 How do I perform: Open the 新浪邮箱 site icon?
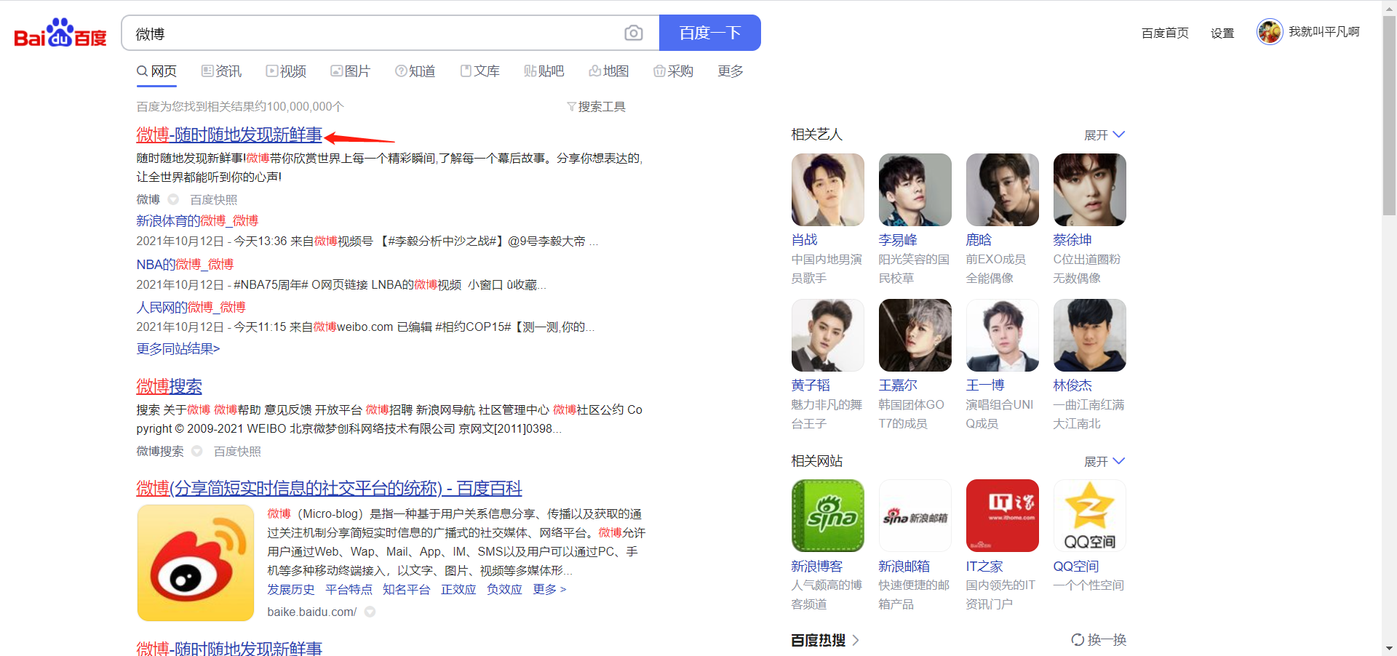915,516
